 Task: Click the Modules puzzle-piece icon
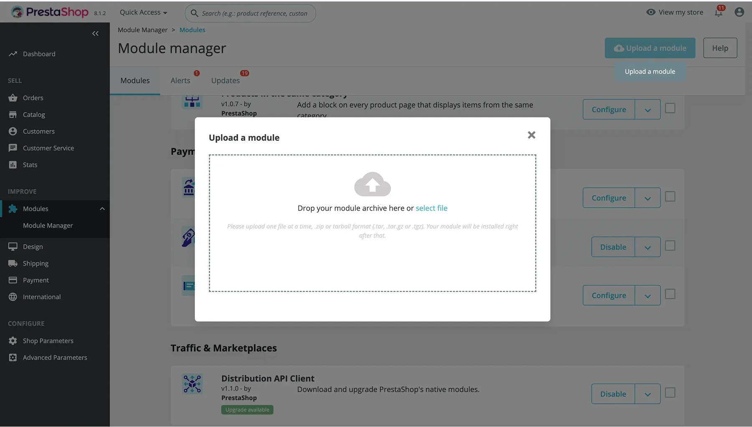pos(13,208)
